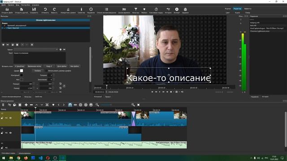This screenshot has width=287, height=161.
Task: Hide video track V2 with eye icon
Action: point(10,118)
